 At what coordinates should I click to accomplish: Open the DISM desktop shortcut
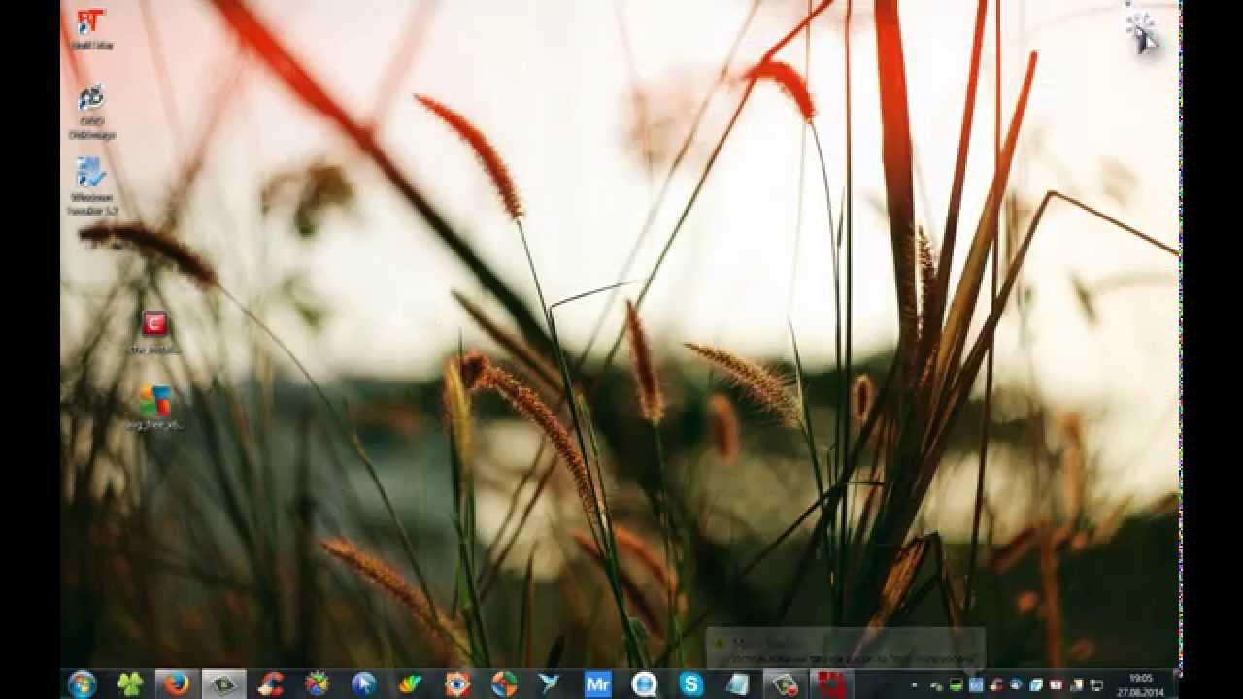(91, 112)
